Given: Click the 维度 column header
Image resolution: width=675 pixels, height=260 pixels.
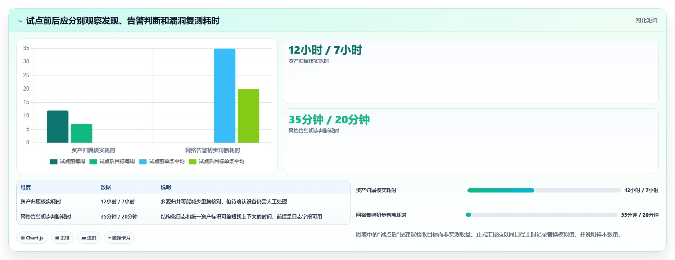Looking at the screenshot, I should tap(26, 187).
